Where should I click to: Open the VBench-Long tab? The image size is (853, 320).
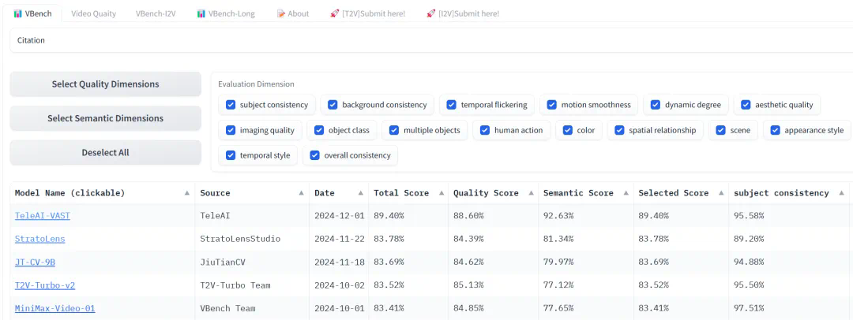tap(226, 13)
